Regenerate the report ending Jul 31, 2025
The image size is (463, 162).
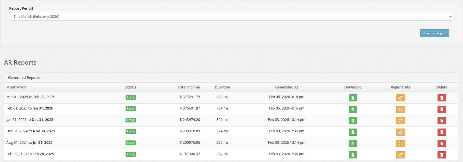tap(400, 143)
